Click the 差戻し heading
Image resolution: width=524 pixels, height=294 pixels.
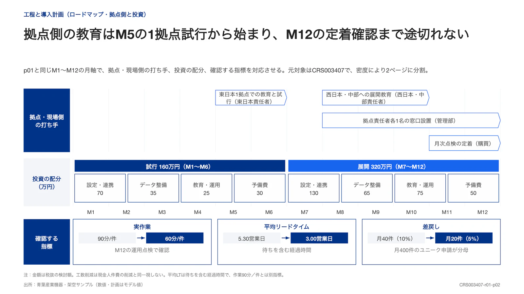[x=431, y=227]
